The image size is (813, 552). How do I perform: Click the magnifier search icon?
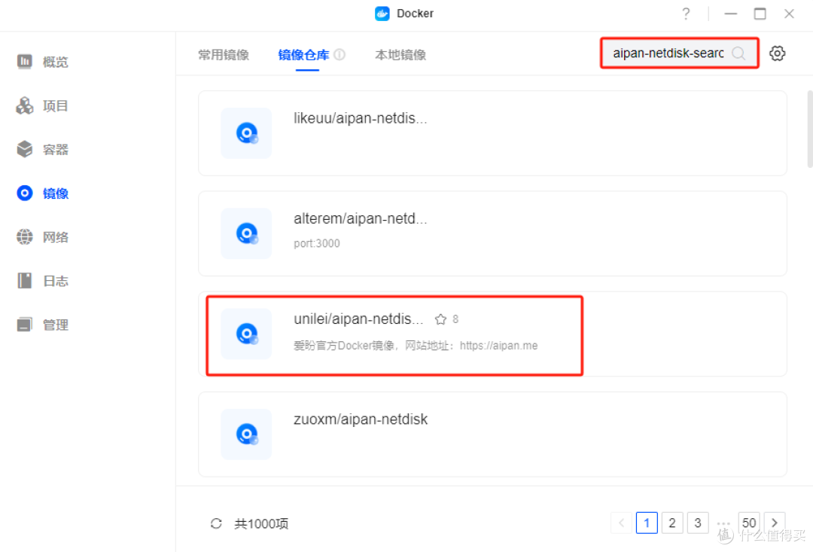(739, 53)
